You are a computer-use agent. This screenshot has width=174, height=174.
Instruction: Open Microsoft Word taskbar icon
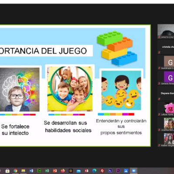coord(31,171)
